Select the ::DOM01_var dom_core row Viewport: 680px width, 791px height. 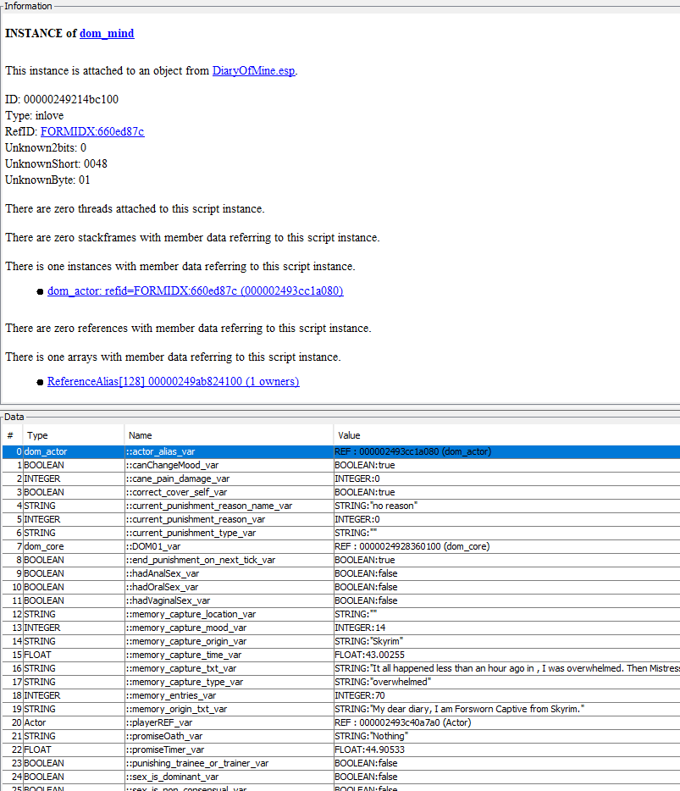pyautogui.click(x=153, y=546)
